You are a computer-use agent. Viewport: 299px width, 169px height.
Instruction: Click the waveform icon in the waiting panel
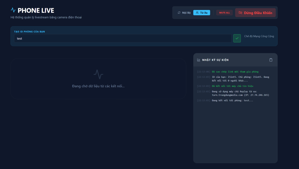pyautogui.click(x=98, y=74)
